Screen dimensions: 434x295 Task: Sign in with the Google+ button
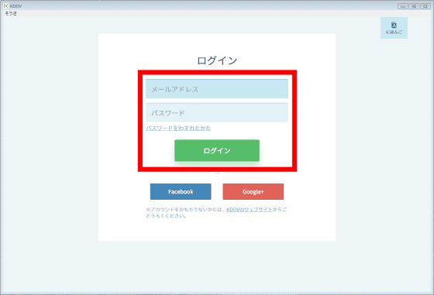pos(253,191)
